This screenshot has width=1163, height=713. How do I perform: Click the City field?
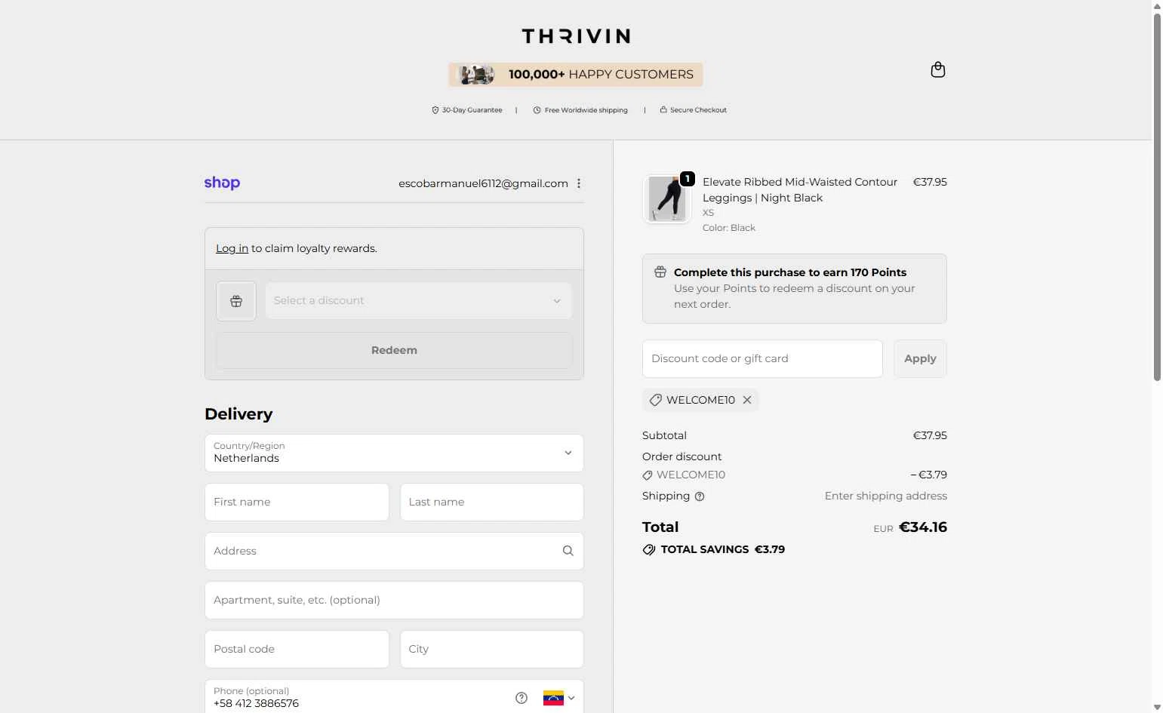491,649
